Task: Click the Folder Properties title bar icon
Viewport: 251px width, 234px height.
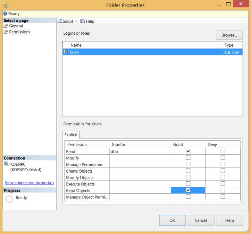Action: [6, 5]
